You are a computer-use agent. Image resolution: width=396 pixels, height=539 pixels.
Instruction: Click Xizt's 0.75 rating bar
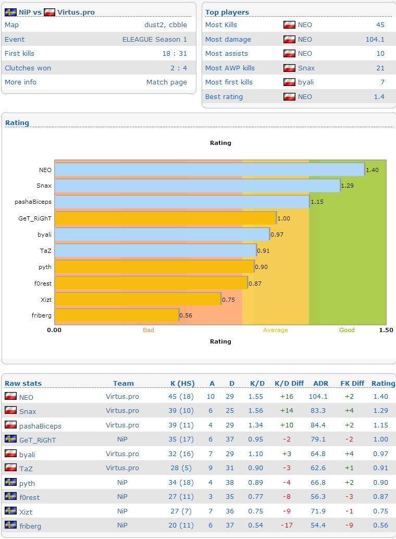coord(138,299)
